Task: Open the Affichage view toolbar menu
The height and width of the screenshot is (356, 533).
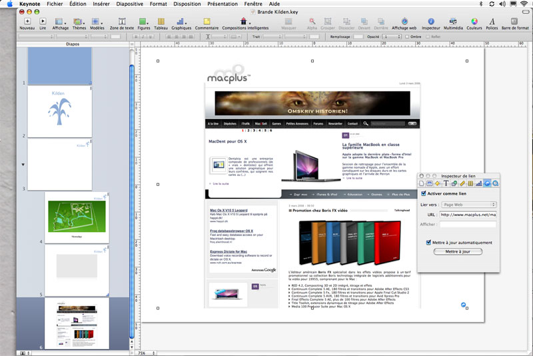Action: (x=60, y=21)
